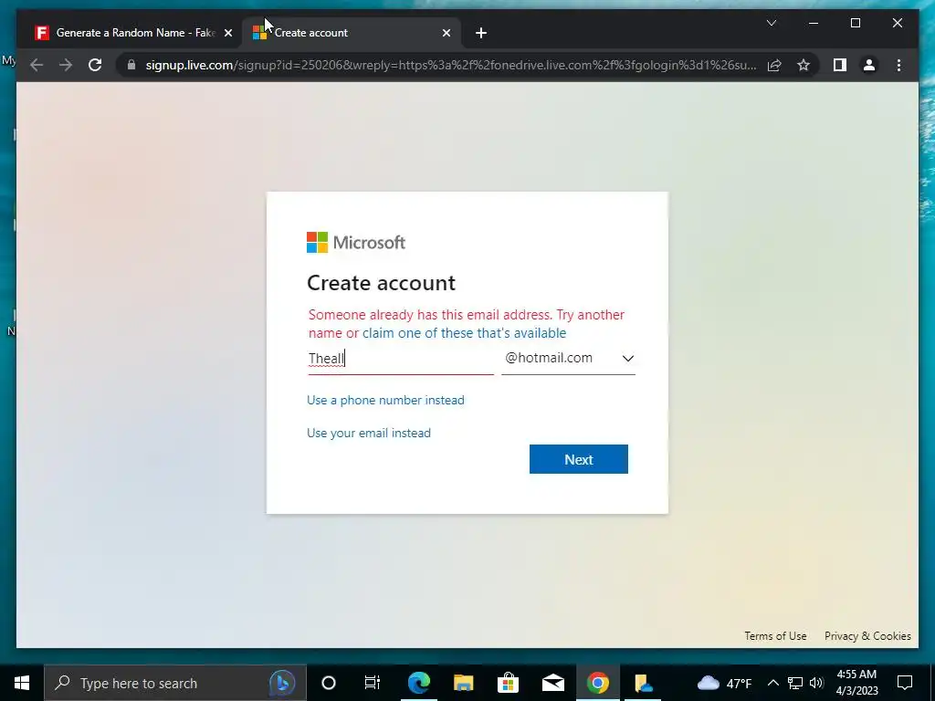Open the Terms of Use link
This screenshot has height=701, width=935.
(x=775, y=636)
